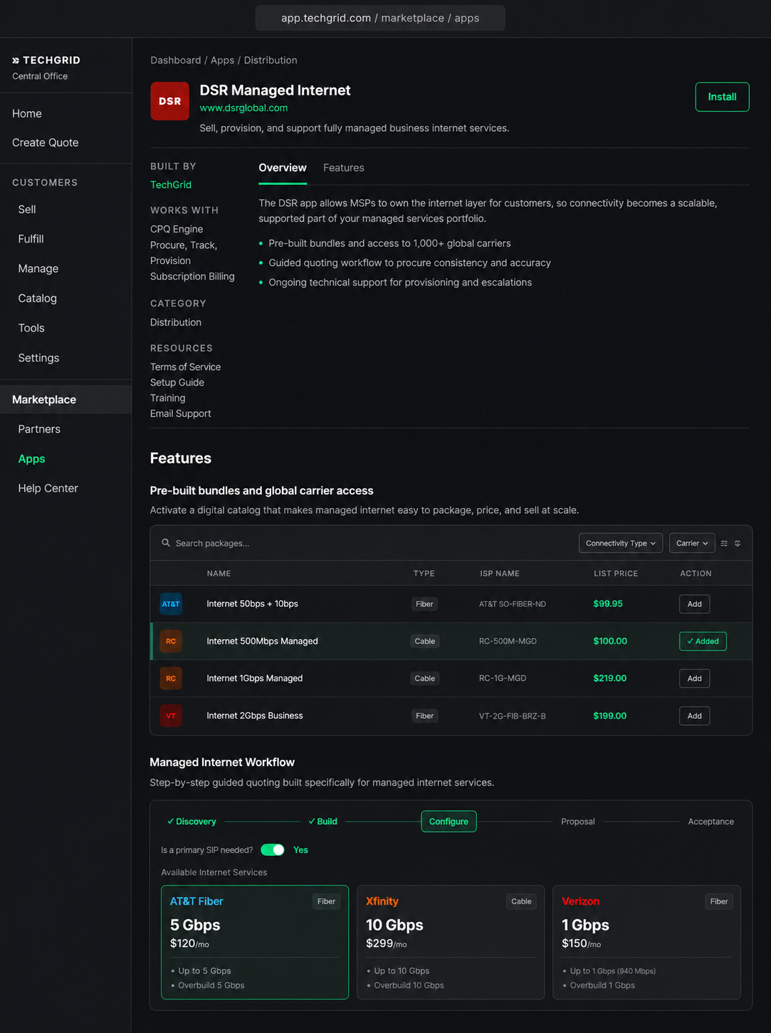Viewport: 771px width, 1033px height.
Task: Toggle the primary SIP needed switch
Action: tap(273, 849)
